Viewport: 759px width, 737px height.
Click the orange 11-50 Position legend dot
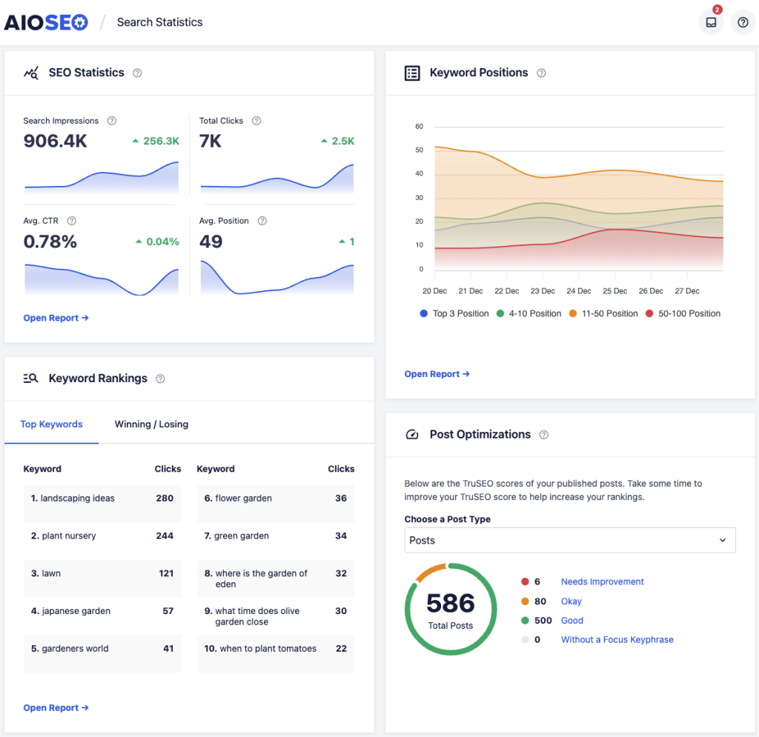coord(574,313)
